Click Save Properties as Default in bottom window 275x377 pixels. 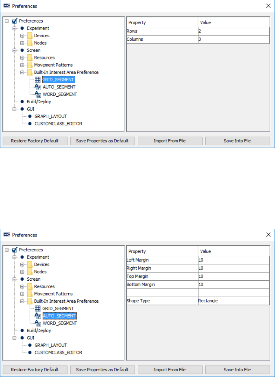coord(102,370)
